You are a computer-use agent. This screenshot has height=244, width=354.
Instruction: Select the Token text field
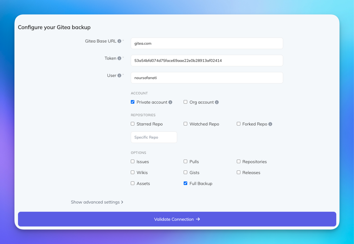click(x=207, y=60)
